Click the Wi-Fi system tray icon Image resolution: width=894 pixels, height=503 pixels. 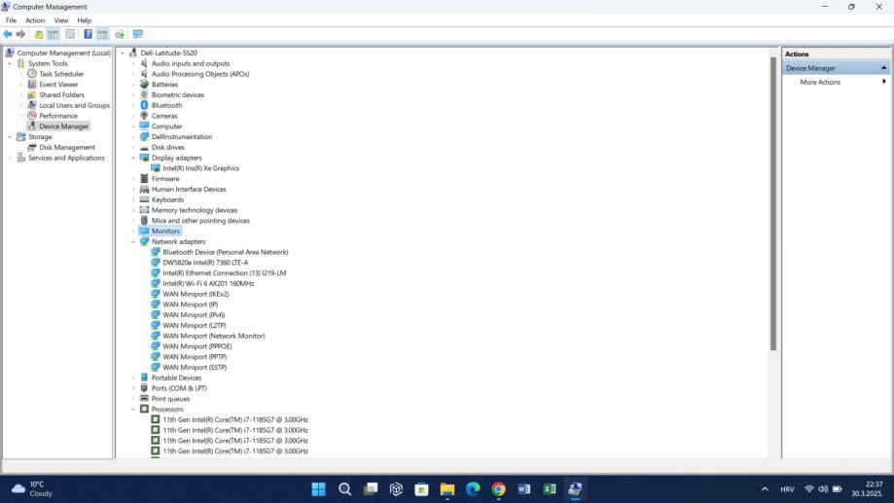coord(808,489)
